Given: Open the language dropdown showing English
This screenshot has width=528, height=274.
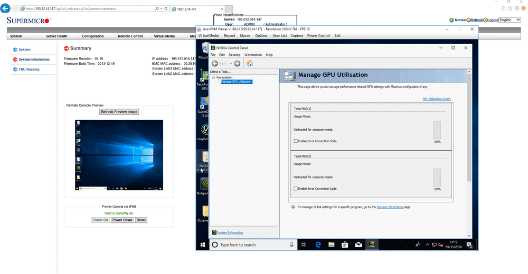Looking at the screenshot, I should [x=510, y=20].
